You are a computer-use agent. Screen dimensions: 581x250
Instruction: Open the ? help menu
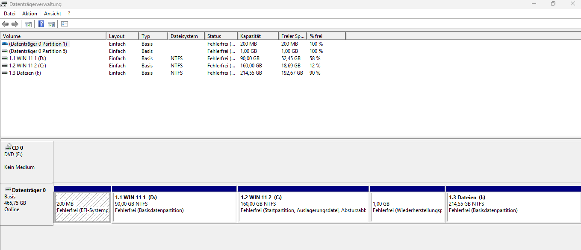[69, 14]
